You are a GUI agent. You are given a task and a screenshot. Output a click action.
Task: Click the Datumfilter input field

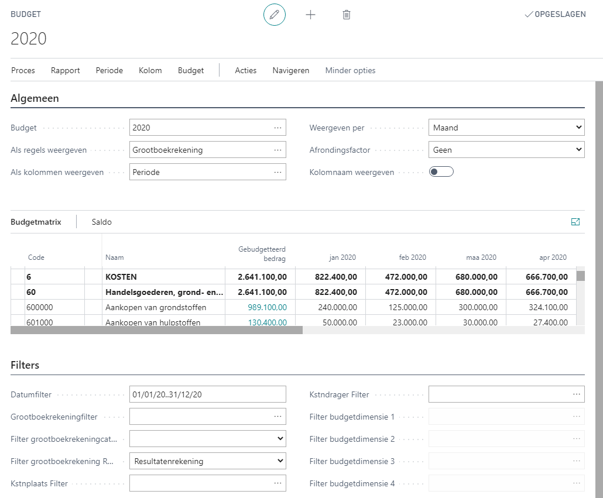tap(207, 394)
